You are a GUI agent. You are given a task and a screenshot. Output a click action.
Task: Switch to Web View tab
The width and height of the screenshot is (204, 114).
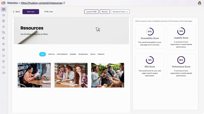pyautogui.click(x=31, y=12)
